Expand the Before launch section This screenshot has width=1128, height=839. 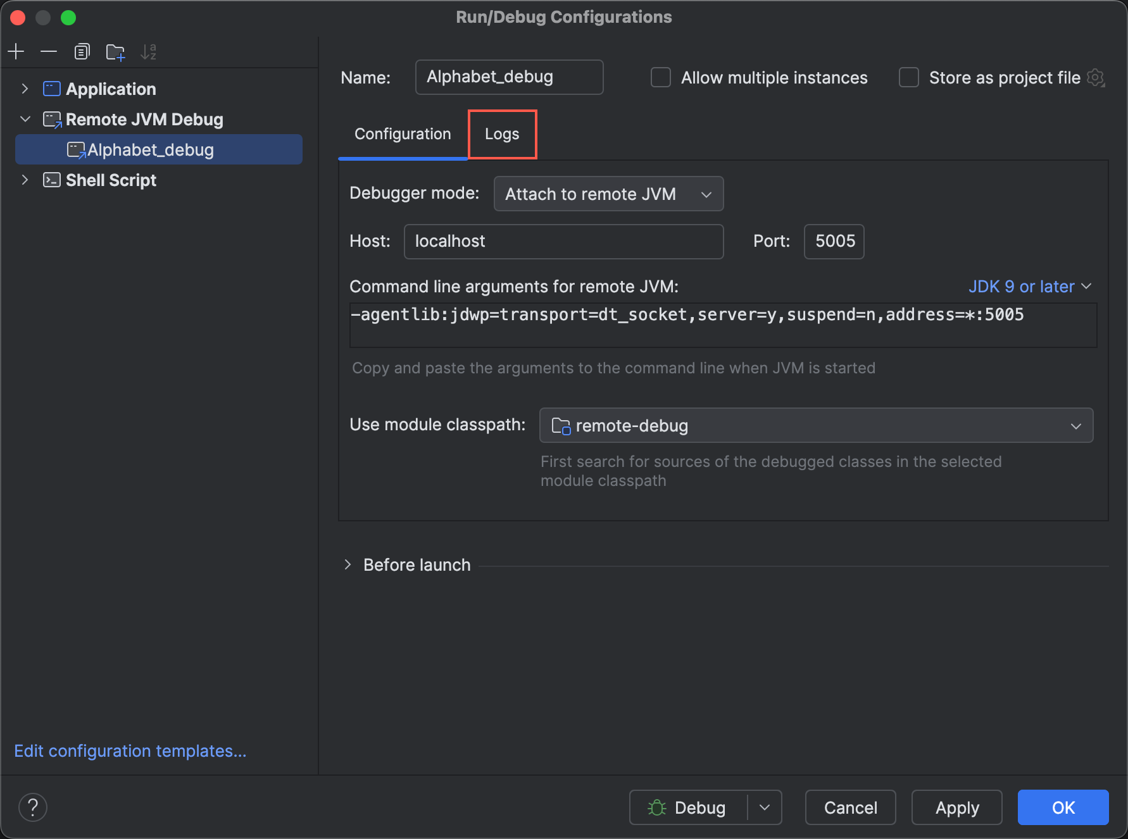point(348,564)
